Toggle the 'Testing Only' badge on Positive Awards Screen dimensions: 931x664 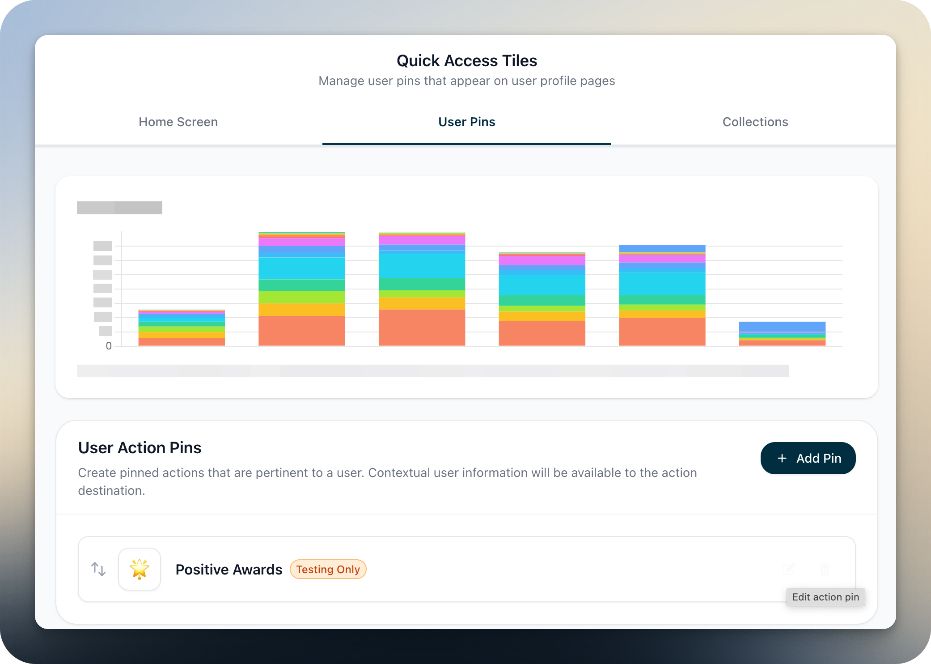point(328,569)
